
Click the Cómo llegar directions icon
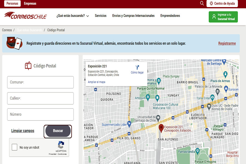point(137,67)
